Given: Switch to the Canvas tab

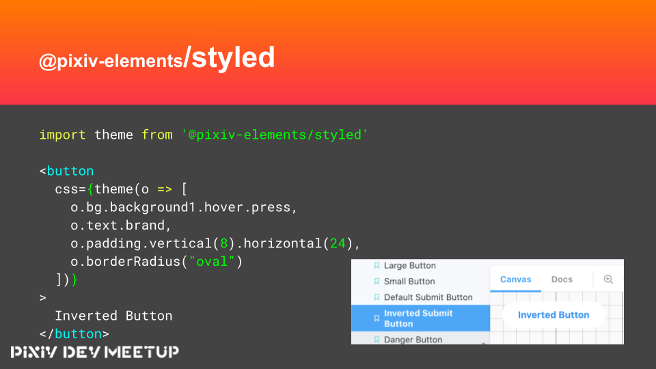Looking at the screenshot, I should [515, 279].
